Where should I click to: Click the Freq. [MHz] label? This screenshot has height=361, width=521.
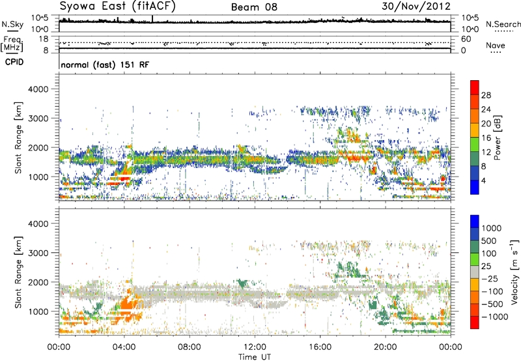tap(12, 44)
